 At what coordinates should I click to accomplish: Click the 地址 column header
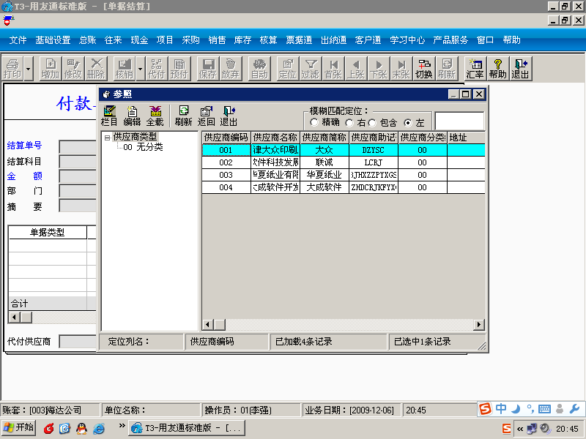tap(466, 138)
